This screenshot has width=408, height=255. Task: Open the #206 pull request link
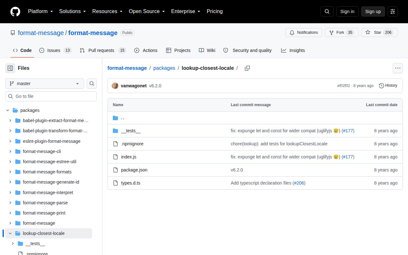(299, 183)
